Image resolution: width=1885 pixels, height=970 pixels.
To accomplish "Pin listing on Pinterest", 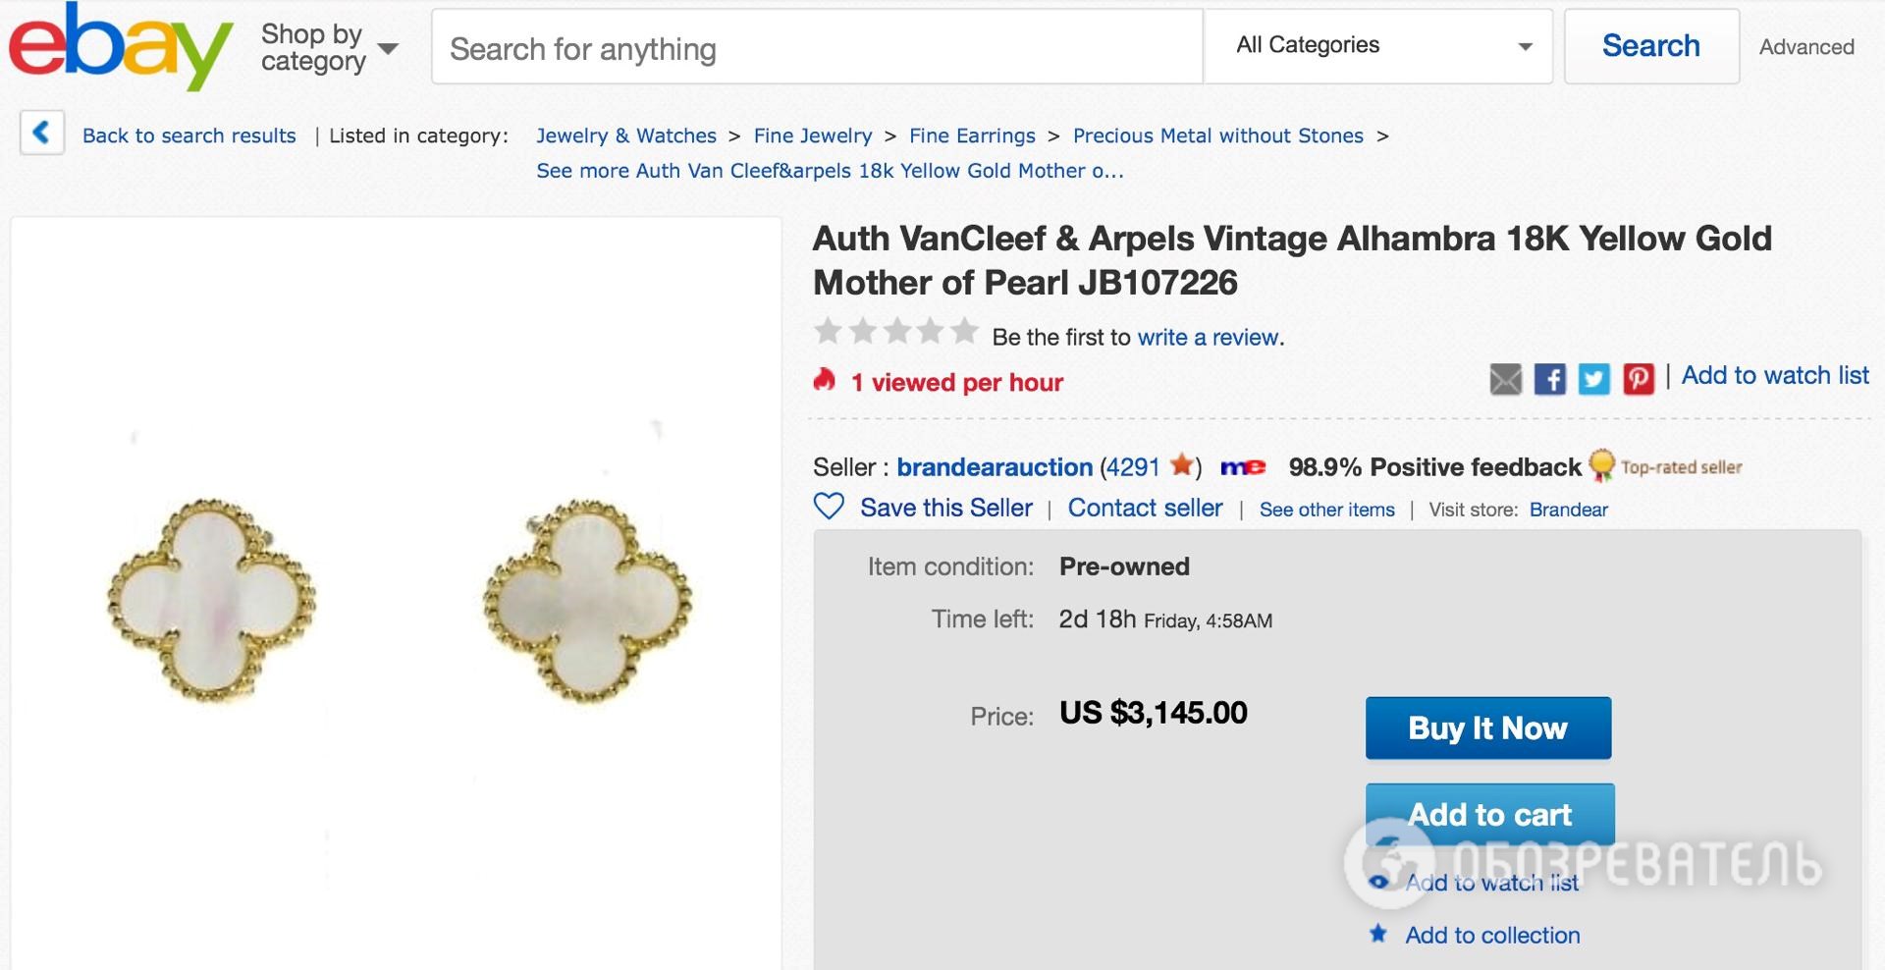I will [1638, 379].
